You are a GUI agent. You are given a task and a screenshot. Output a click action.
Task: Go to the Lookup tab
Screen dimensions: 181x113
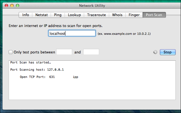(x=74, y=15)
